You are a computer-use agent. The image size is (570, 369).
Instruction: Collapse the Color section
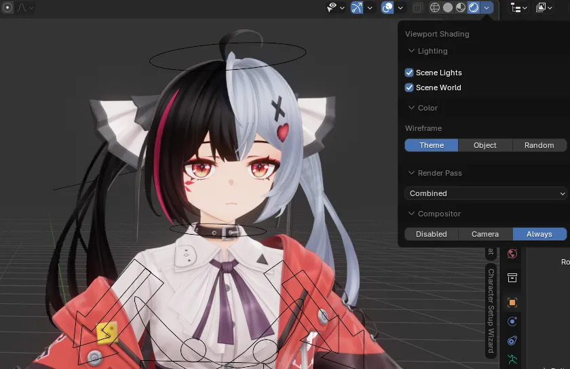coord(423,108)
